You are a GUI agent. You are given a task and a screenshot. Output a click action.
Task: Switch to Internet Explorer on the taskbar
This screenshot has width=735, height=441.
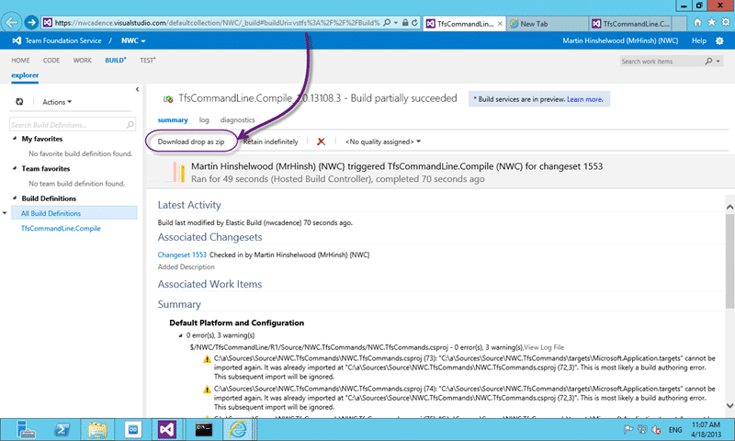pos(238,429)
